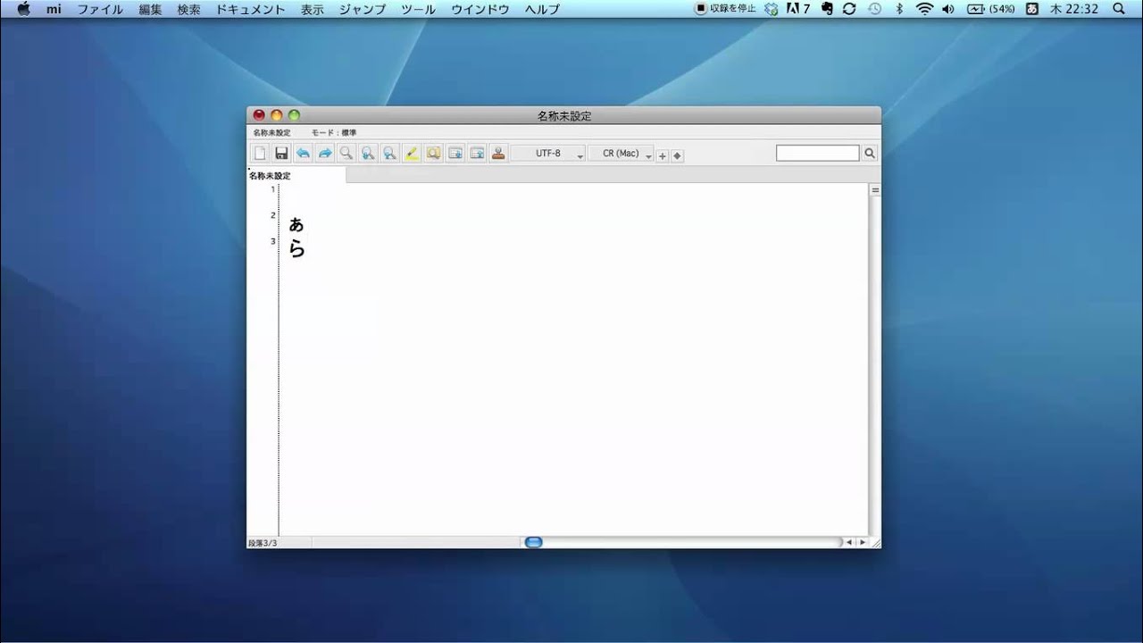Image resolution: width=1143 pixels, height=643 pixels.
Task: Undo last edit with blue back arrow
Action: tap(303, 153)
